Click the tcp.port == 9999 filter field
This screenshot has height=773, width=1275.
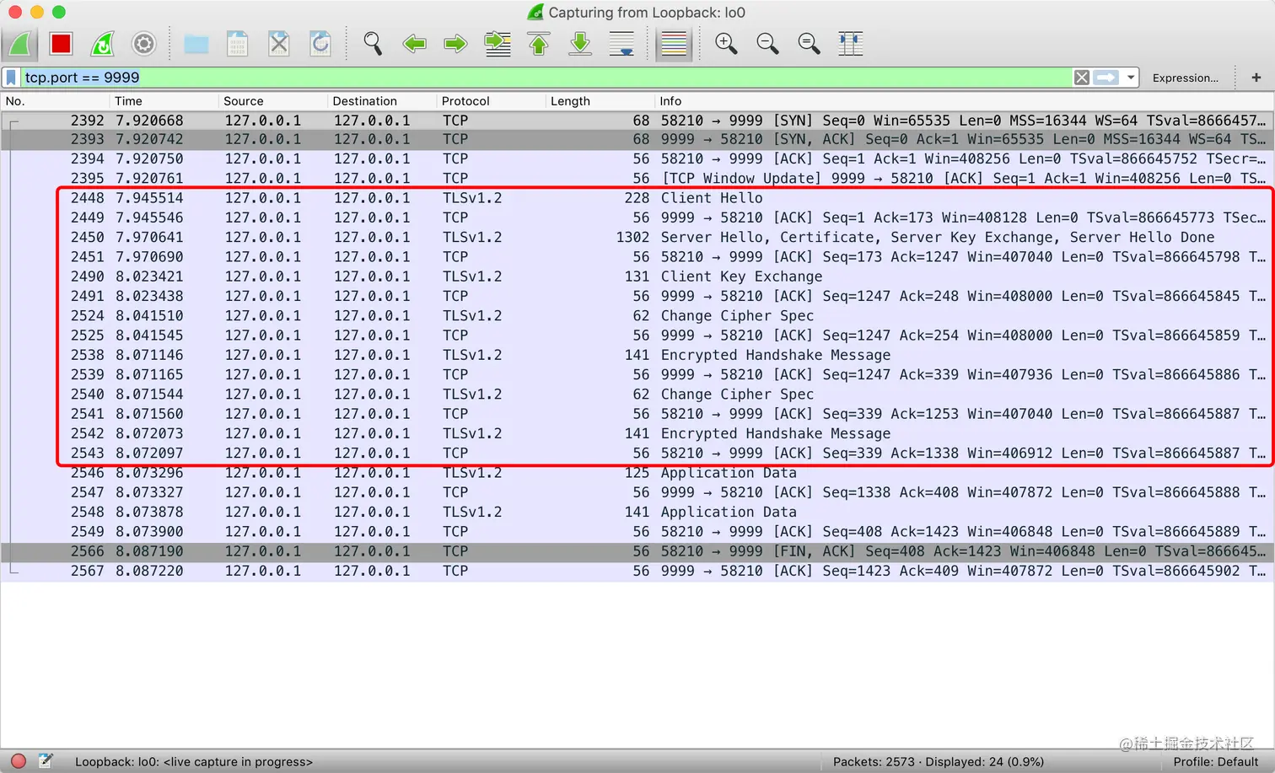546,78
